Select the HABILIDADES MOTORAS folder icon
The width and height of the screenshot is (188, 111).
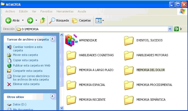(x=129, y=55)
